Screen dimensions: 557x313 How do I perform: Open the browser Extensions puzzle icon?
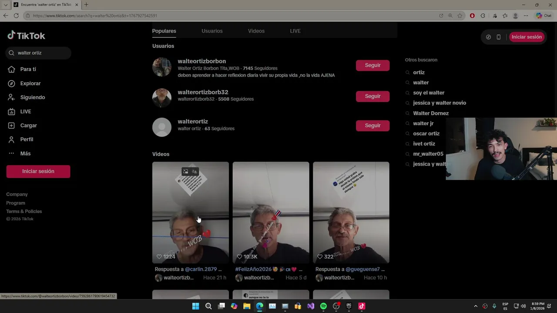[483, 16]
